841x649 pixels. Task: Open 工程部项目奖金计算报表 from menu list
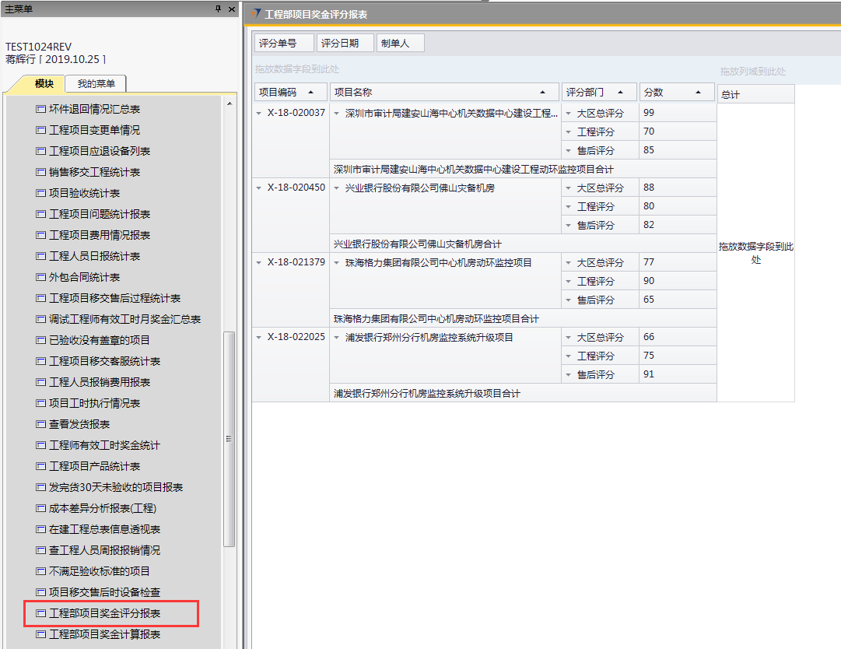(x=104, y=634)
